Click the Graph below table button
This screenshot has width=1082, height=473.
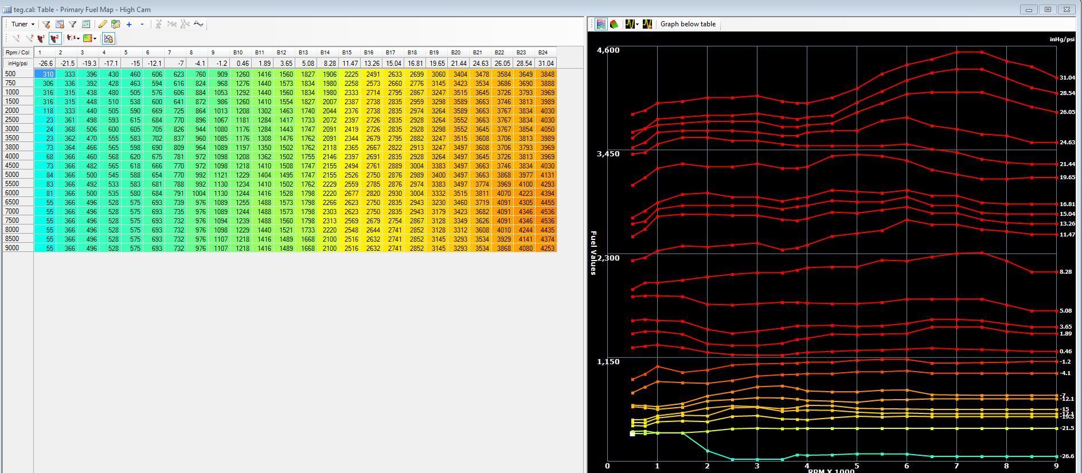click(x=688, y=24)
